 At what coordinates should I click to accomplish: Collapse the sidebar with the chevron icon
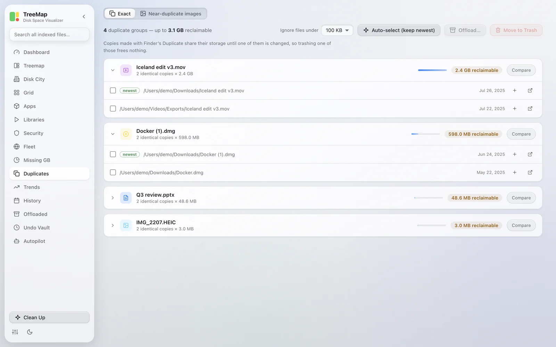pos(84,17)
